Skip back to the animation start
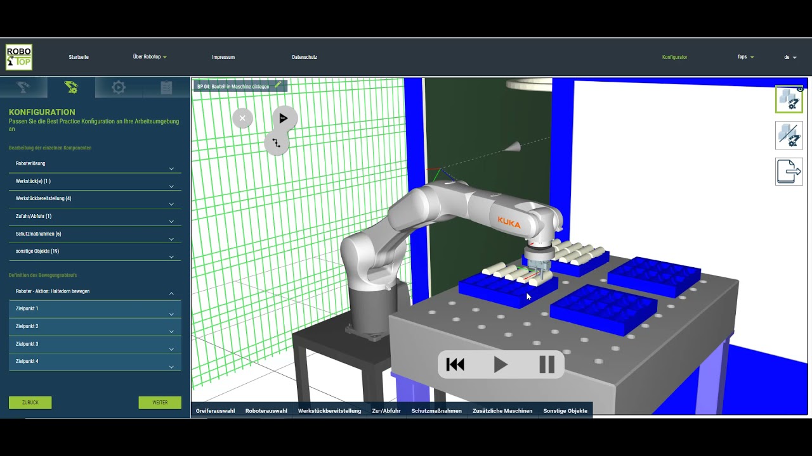Viewport: 812px width, 456px height. tap(455, 364)
